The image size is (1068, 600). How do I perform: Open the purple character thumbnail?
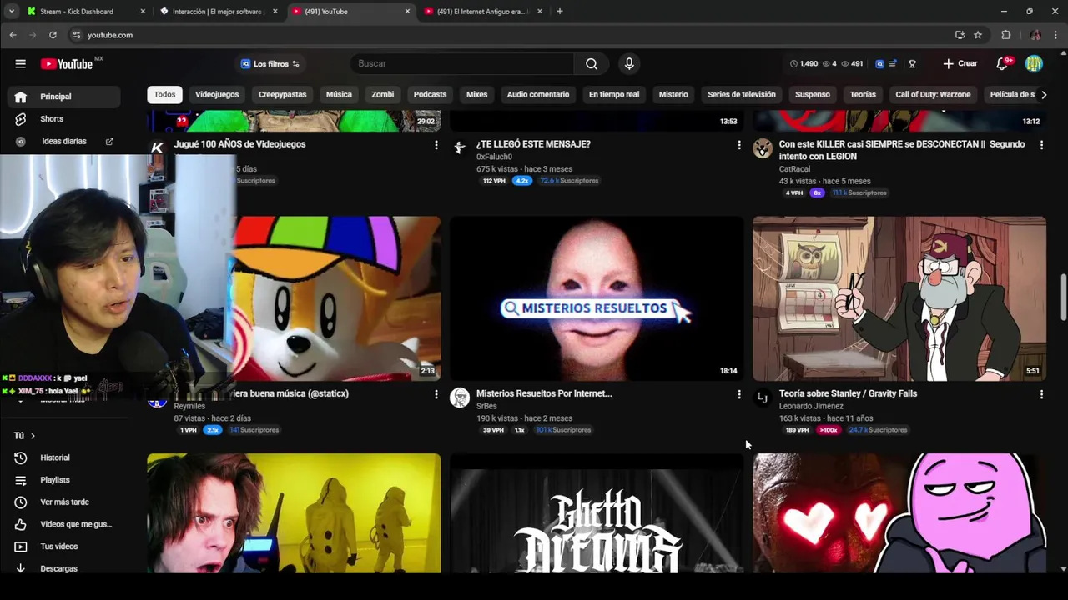click(x=899, y=513)
